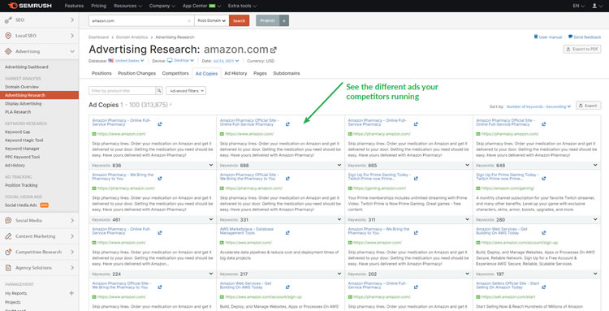The height and width of the screenshot is (311, 609).
Task: Expand keywords list for the 197-keywords ad
Action: click(x=595, y=274)
